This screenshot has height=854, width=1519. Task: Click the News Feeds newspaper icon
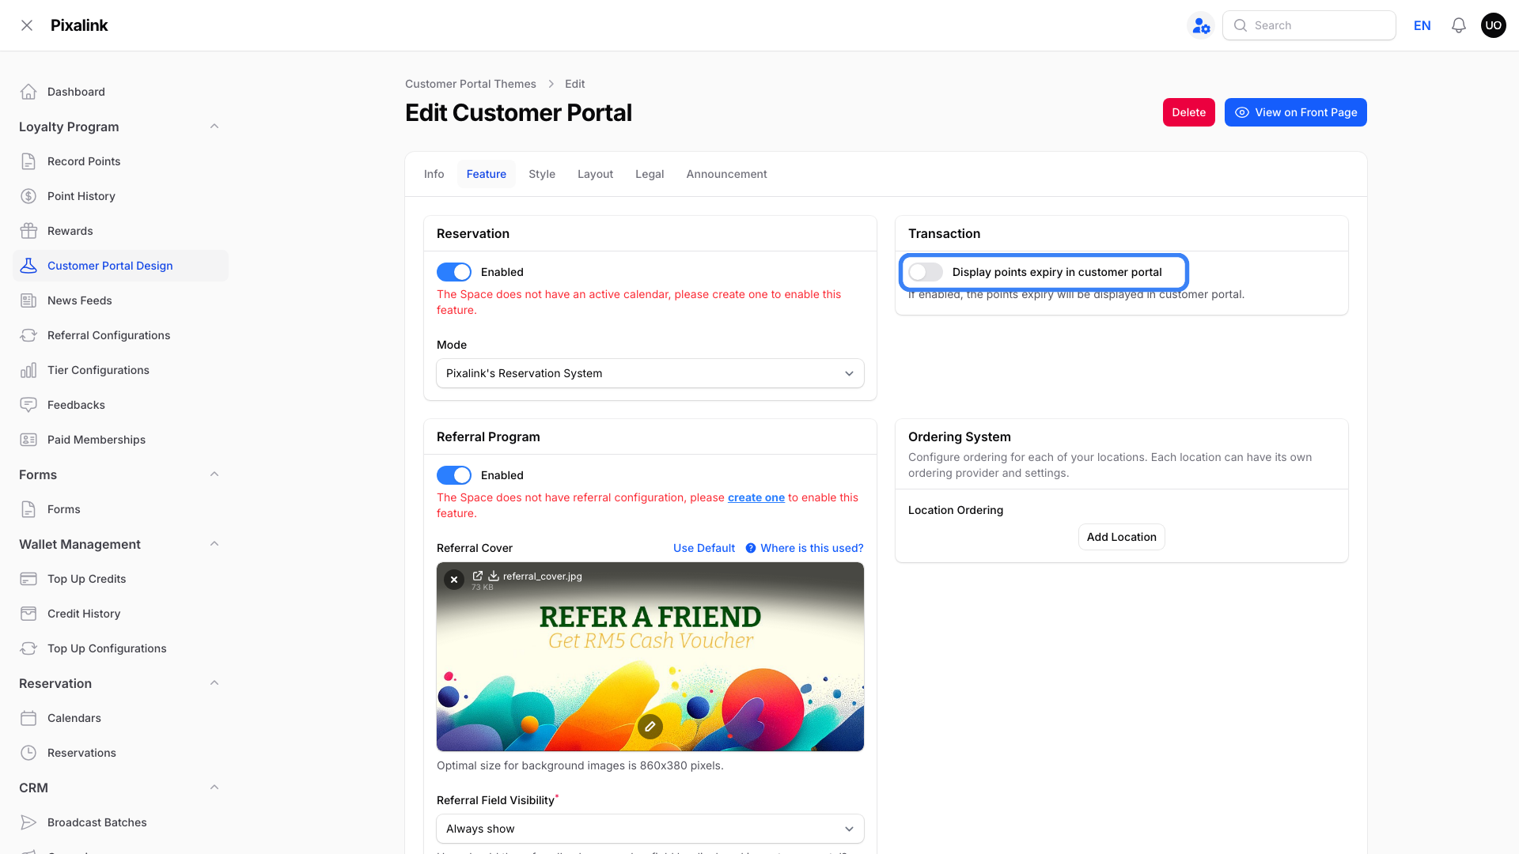pyautogui.click(x=28, y=300)
